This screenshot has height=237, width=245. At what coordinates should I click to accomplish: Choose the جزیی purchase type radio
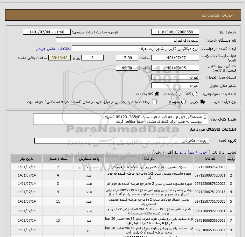click(202, 102)
